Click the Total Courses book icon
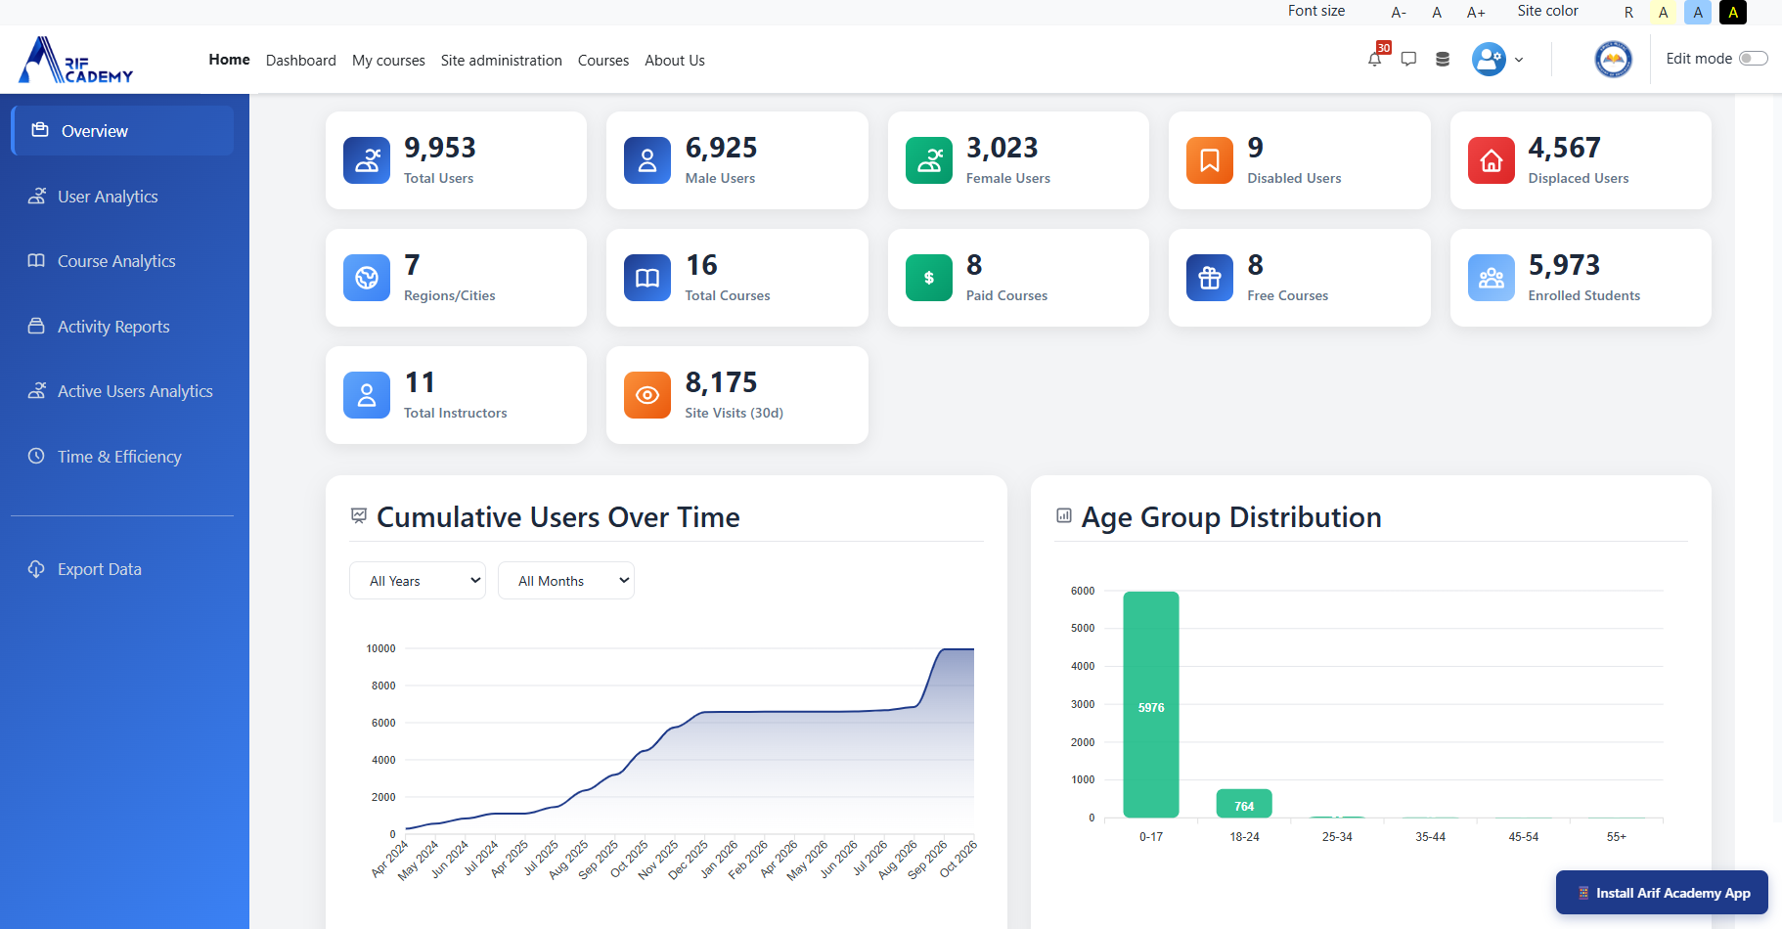The height and width of the screenshot is (929, 1782). tap(647, 278)
